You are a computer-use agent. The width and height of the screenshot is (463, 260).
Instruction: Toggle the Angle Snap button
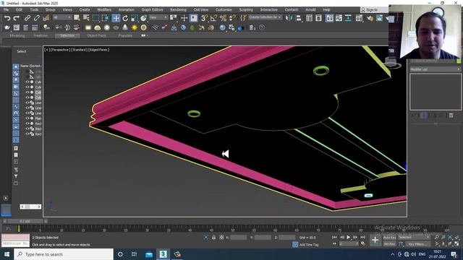click(x=213, y=18)
